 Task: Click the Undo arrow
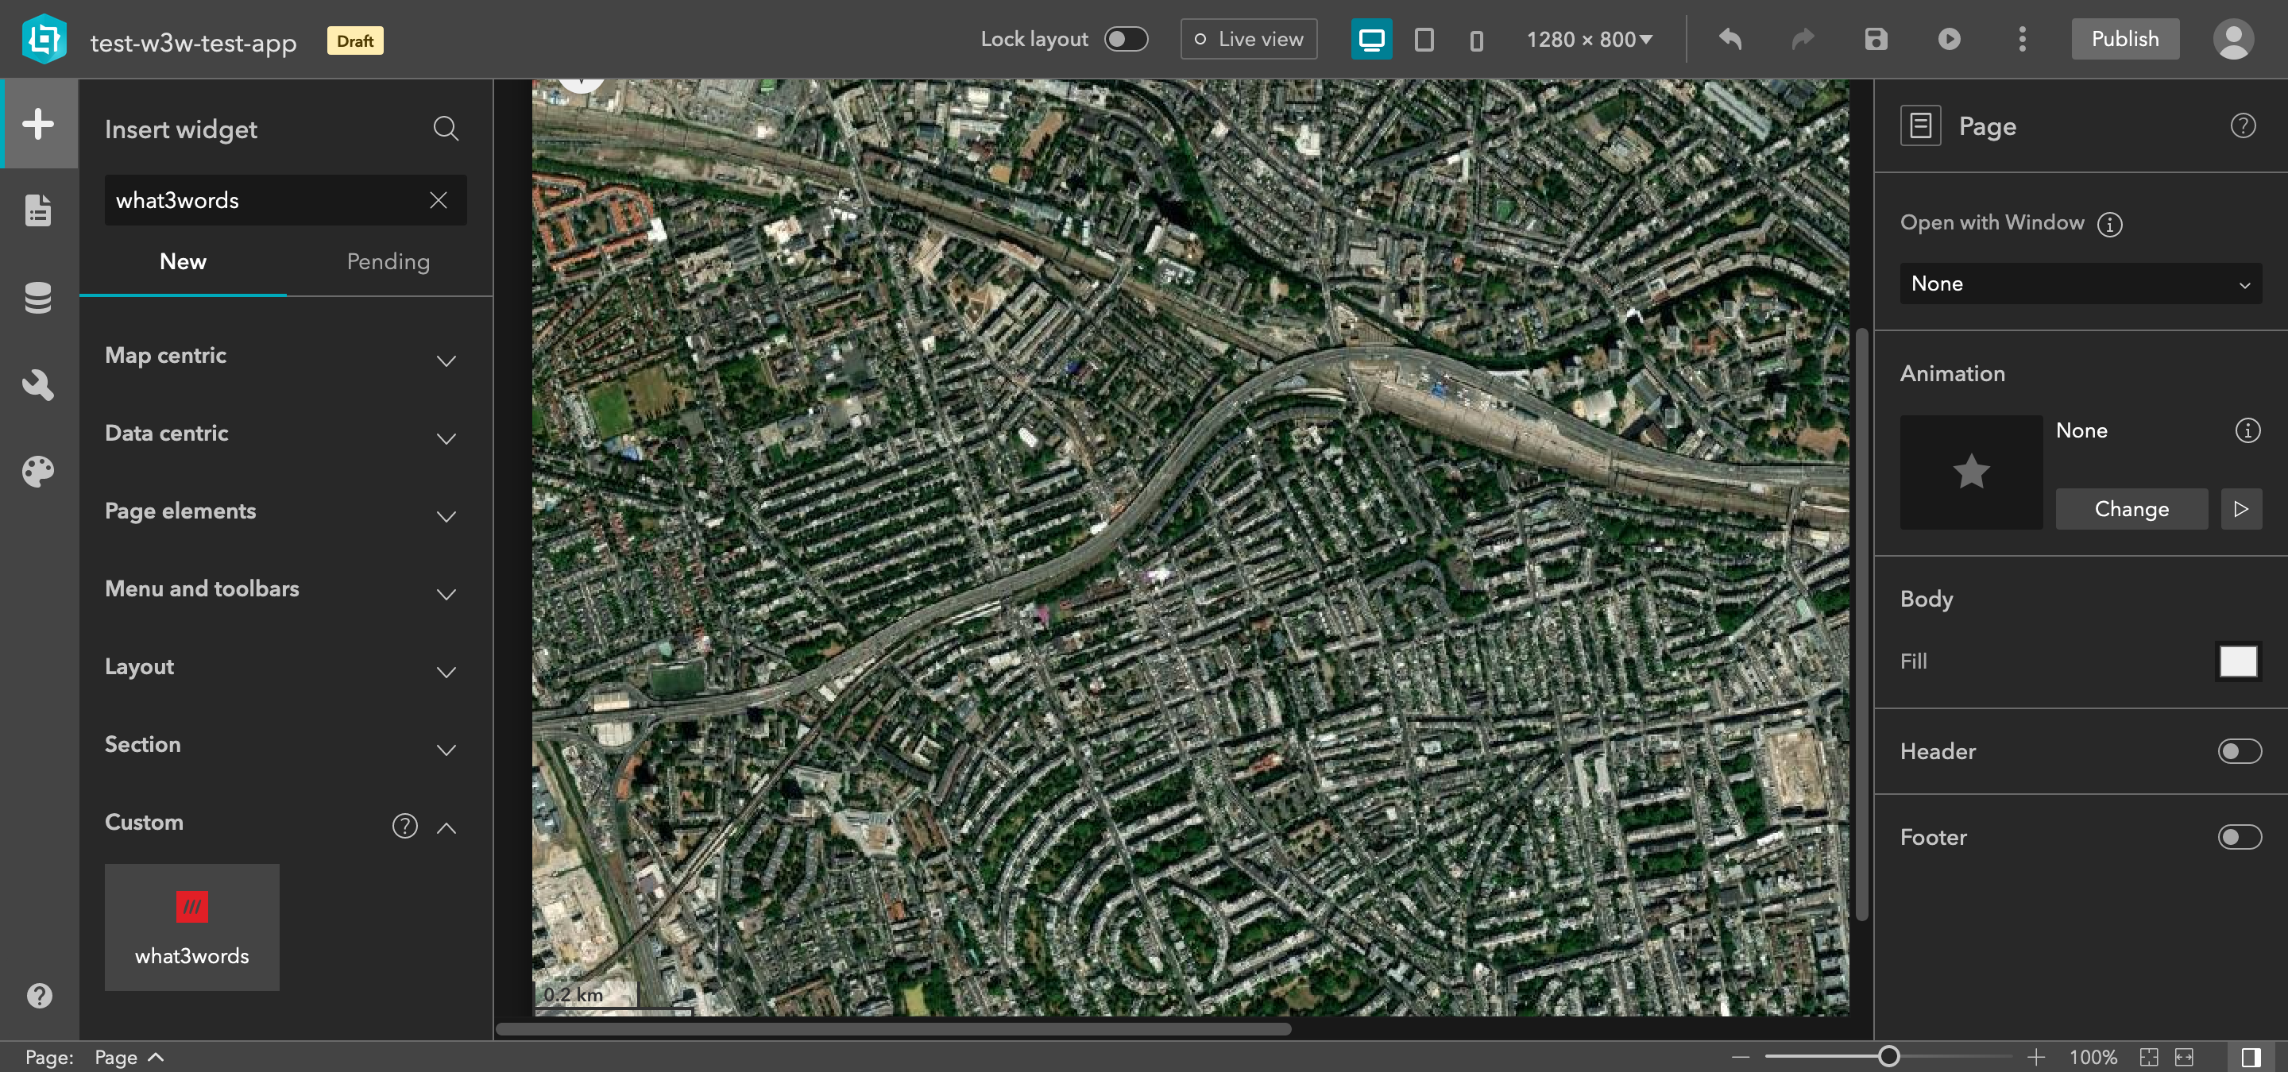click(1730, 39)
